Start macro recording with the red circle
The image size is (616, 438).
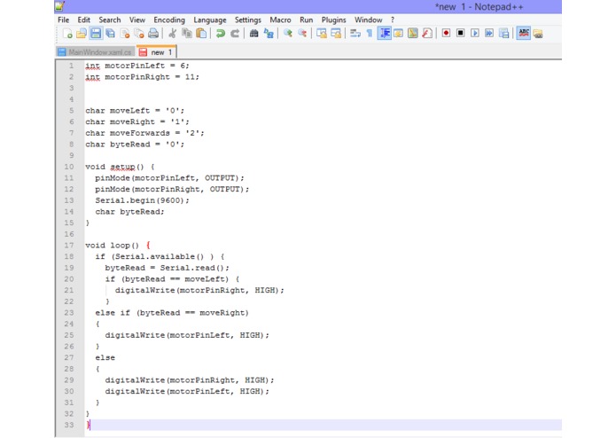(x=446, y=34)
